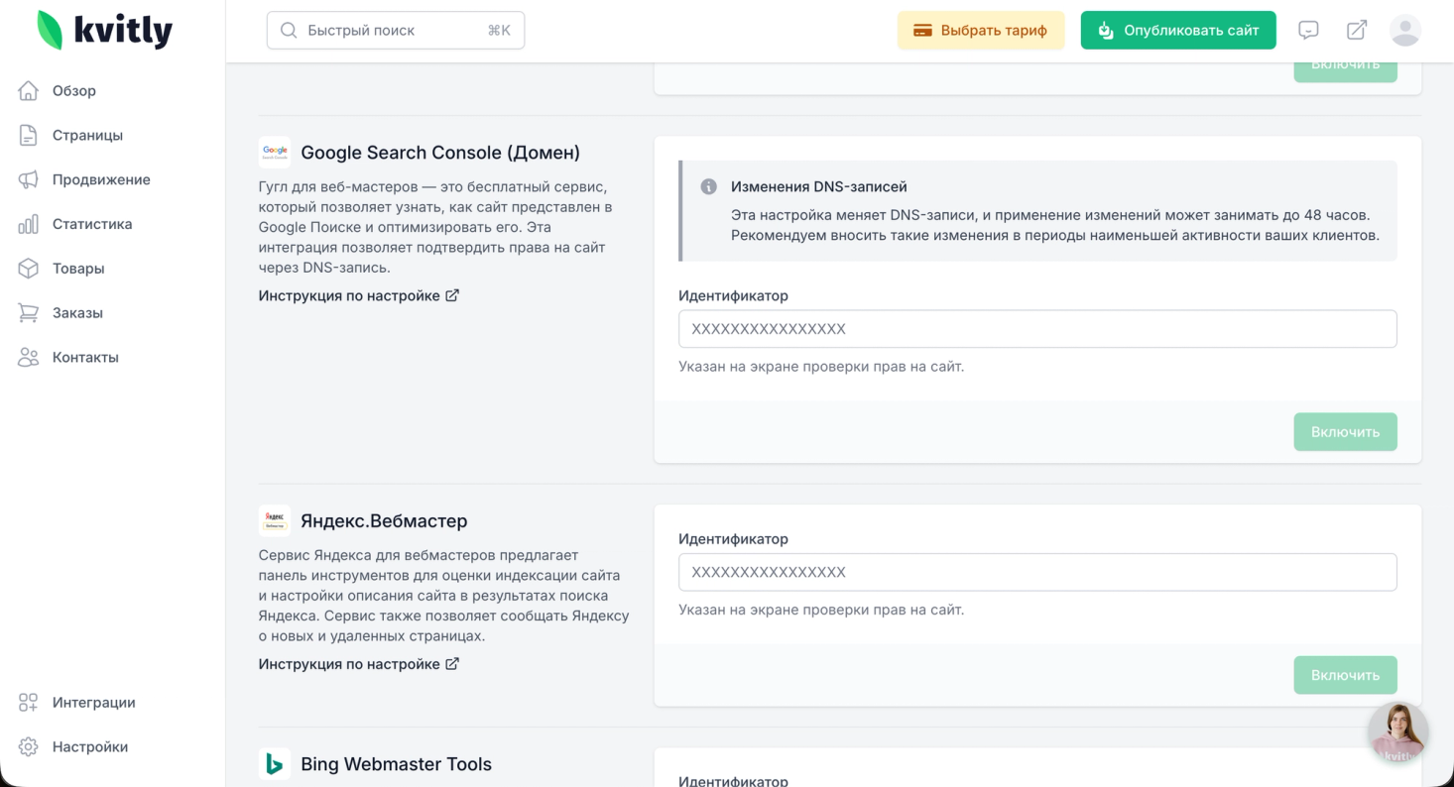Viewport: 1454px width, 787px height.
Task: Go to Заказы menu item
Action: 77,313
